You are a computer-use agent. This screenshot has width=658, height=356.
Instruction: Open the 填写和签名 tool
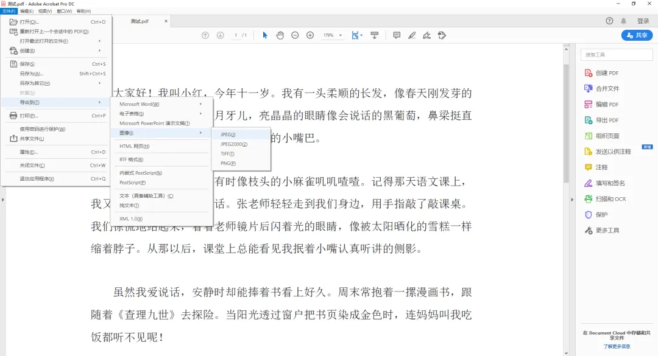pos(605,183)
